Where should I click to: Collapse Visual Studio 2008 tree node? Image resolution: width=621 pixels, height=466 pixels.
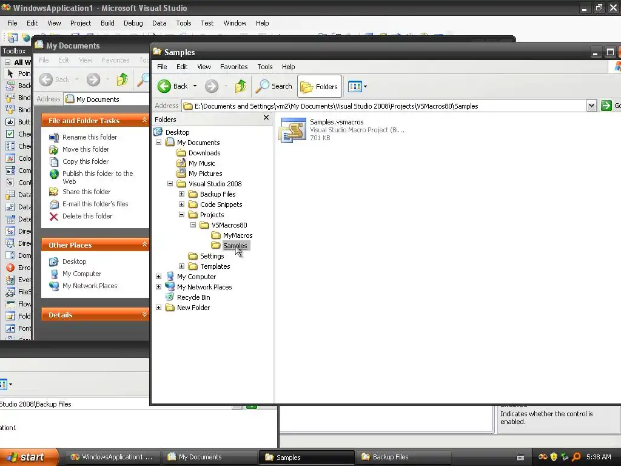(170, 183)
